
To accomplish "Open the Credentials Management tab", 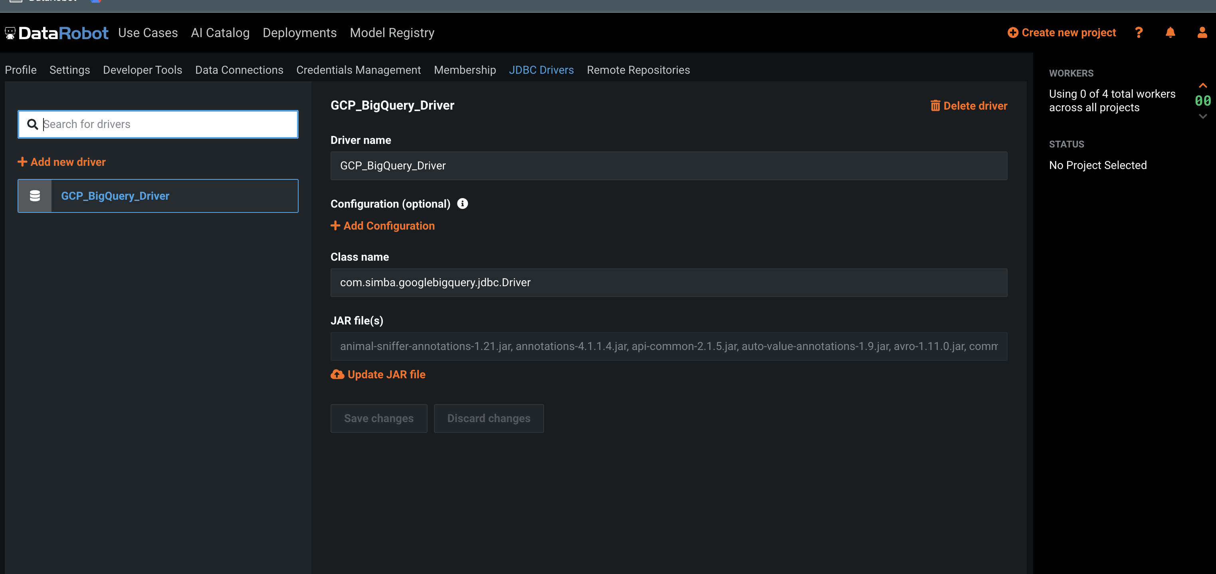I will point(358,70).
